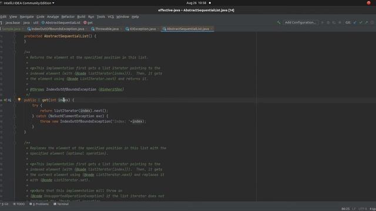Click AbstractSequentialList constructor name in editor

(66, 36)
